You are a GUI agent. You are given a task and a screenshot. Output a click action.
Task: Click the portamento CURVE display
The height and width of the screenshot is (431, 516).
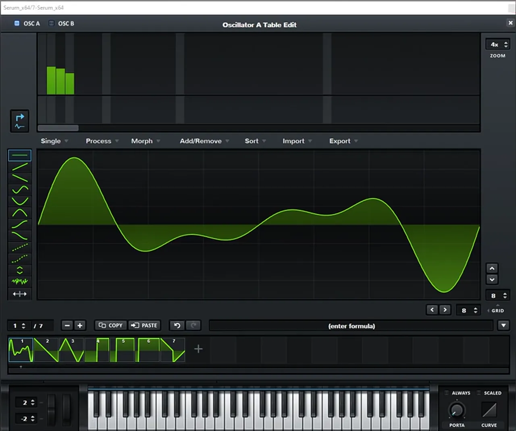tap(489, 410)
